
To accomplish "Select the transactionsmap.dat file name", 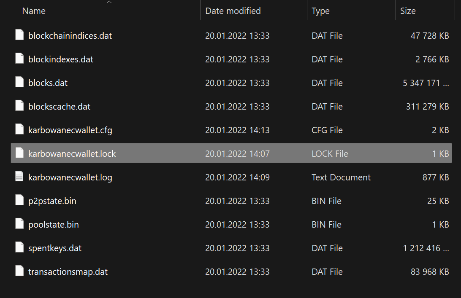I will click(68, 272).
